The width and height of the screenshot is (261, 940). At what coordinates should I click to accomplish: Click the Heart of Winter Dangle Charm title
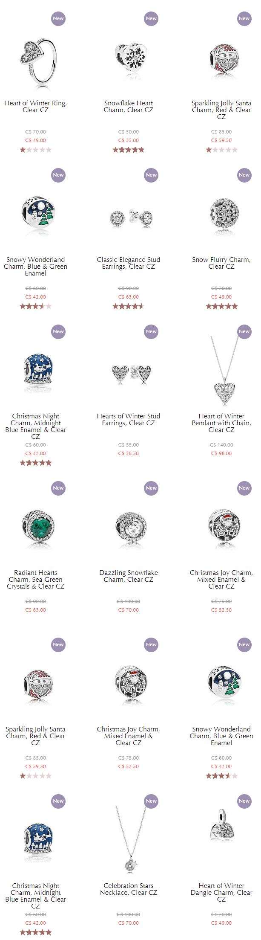click(221, 892)
